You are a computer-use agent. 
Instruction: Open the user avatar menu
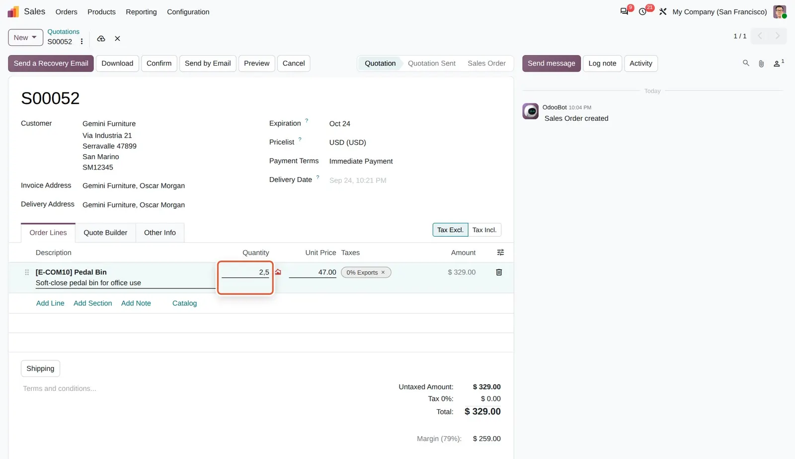click(780, 11)
